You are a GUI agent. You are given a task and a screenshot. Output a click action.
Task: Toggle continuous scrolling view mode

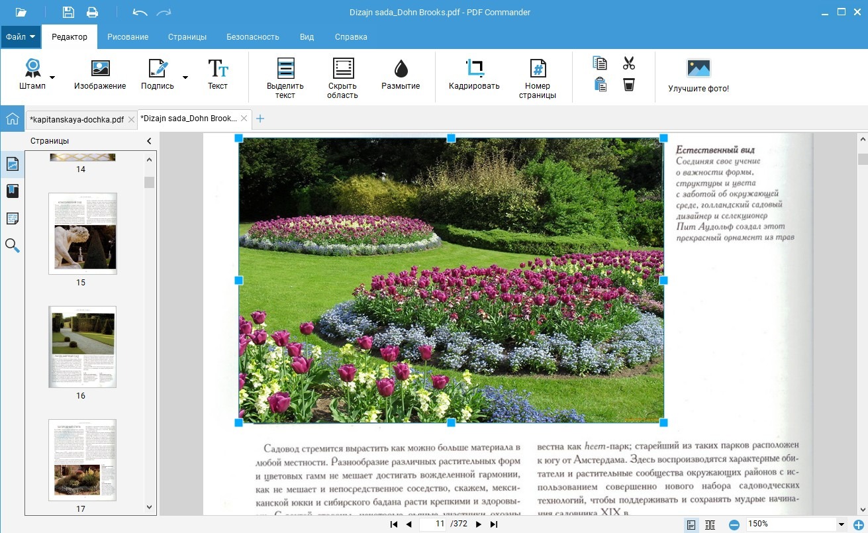(710, 524)
